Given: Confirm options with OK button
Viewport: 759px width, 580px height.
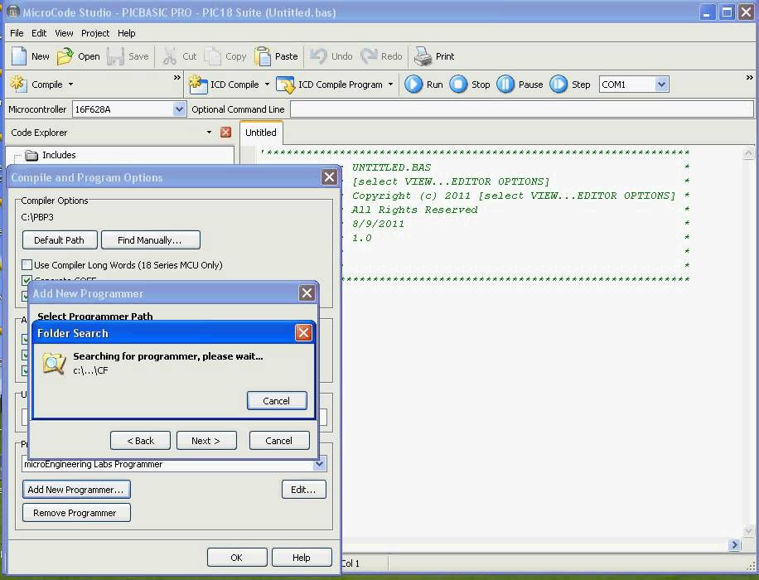Looking at the screenshot, I should click(237, 558).
